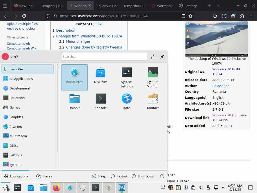Viewport: 257px width, 193px height.
Task: Open Windows 10 Build 10074 link in infobox
Action: (226, 72)
